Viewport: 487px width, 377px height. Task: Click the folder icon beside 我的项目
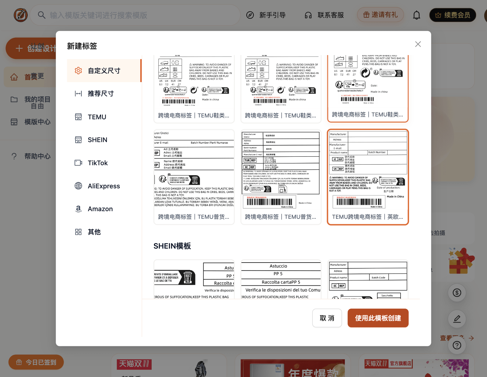tap(14, 99)
